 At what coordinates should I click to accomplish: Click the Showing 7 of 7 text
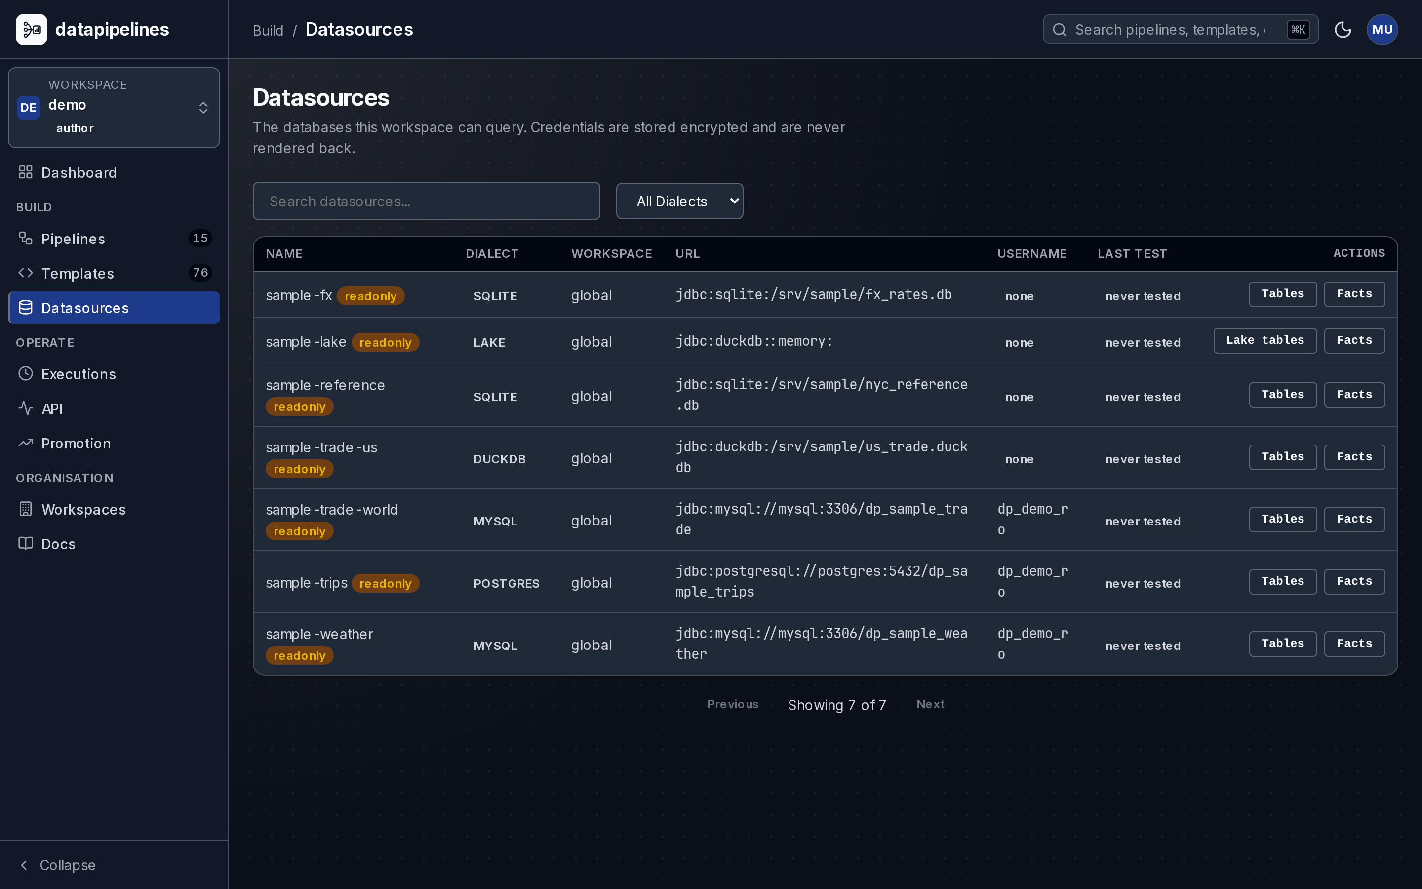(837, 705)
